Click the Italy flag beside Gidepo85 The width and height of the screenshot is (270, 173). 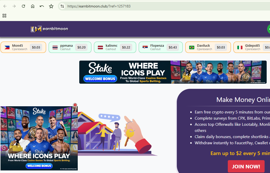tap(240, 47)
